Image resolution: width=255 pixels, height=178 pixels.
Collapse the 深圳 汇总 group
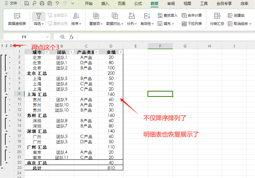(x=6, y=131)
